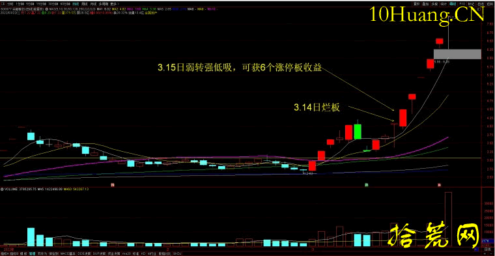Screen dimensions: 495x256
Task: Select the DDE决策 indicator tab
Action: coord(84,253)
